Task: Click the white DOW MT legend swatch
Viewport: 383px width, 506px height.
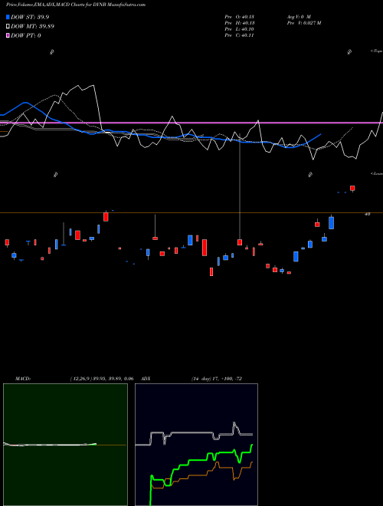Action: pos(8,26)
